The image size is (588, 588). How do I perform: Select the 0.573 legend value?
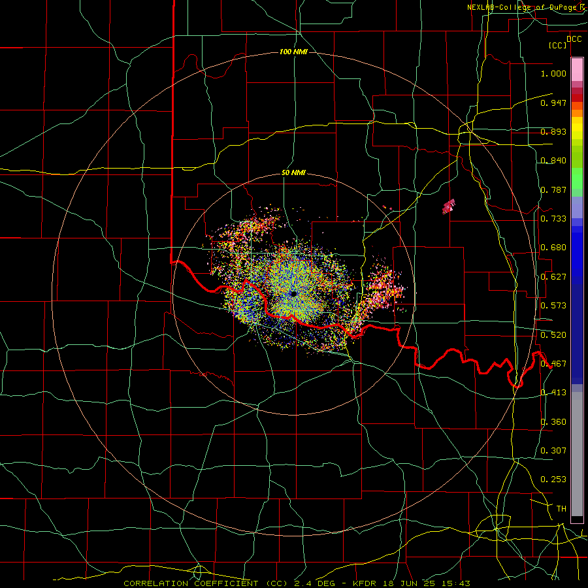pyautogui.click(x=553, y=306)
